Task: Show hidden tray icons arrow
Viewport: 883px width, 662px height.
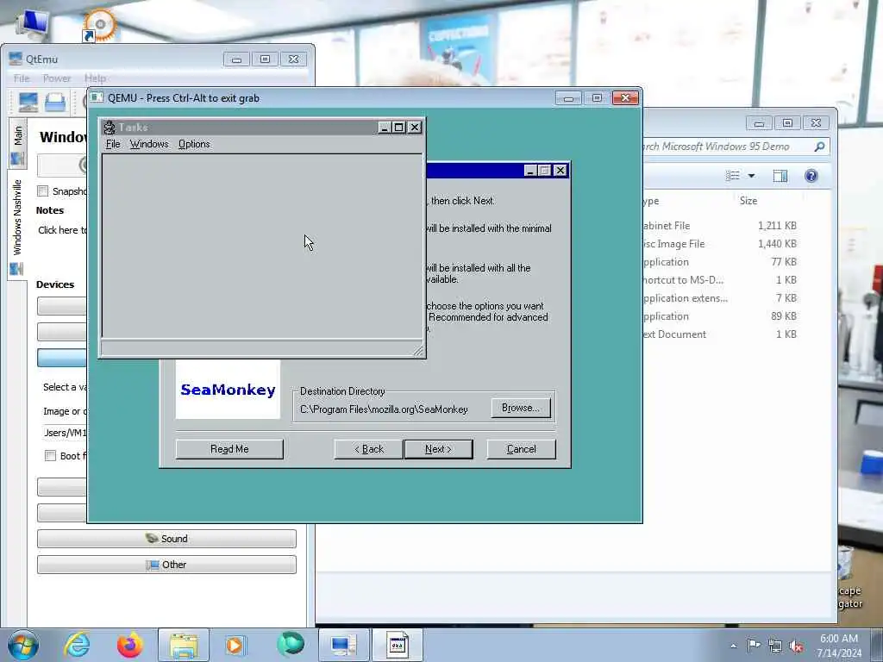Action: (733, 646)
